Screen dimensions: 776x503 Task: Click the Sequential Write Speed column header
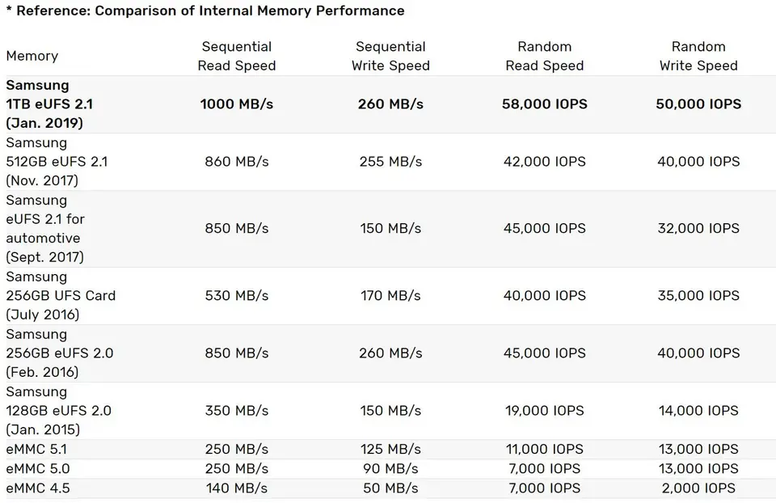pos(390,57)
